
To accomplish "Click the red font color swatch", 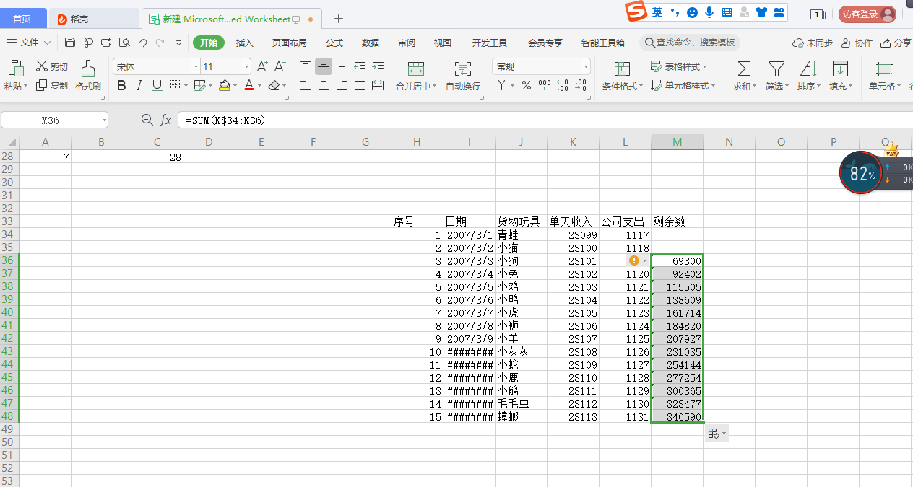I will 248,86.
